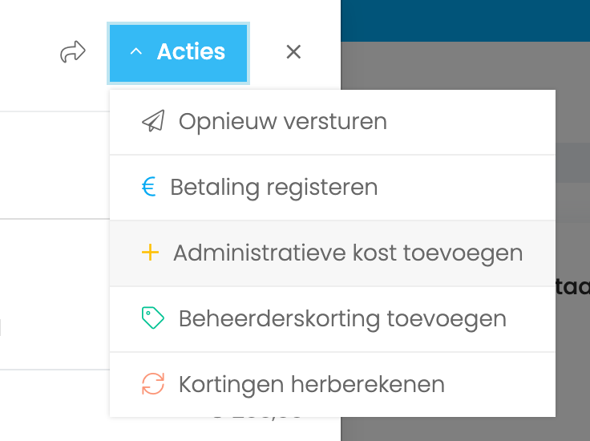The height and width of the screenshot is (441, 590).
Task: Click the Acties label text
Action: point(191,51)
